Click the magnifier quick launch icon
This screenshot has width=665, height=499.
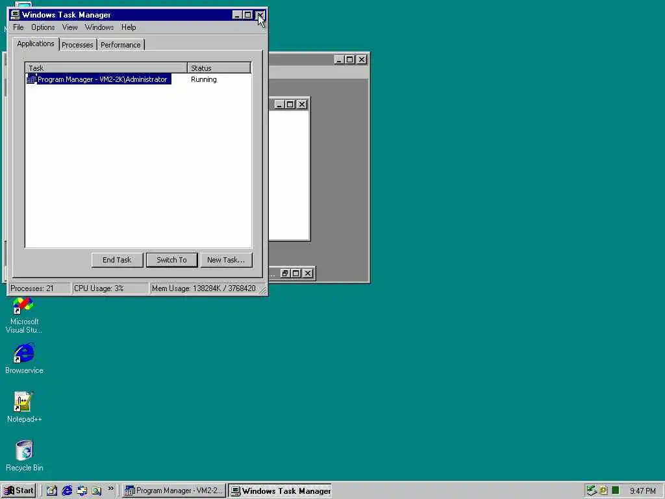click(x=97, y=491)
